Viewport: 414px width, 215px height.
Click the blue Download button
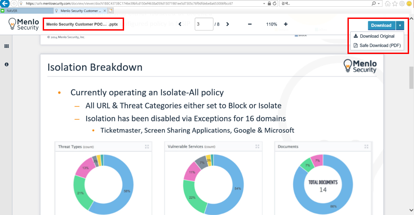click(x=382, y=25)
